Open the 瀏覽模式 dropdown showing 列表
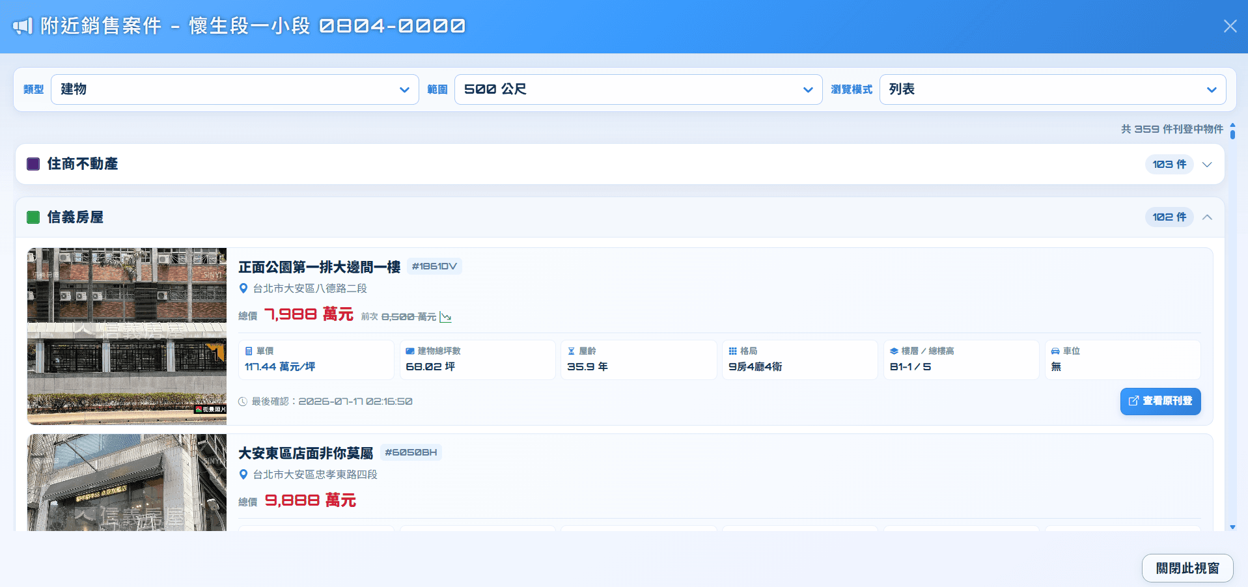1248x587 pixels. 1053,90
